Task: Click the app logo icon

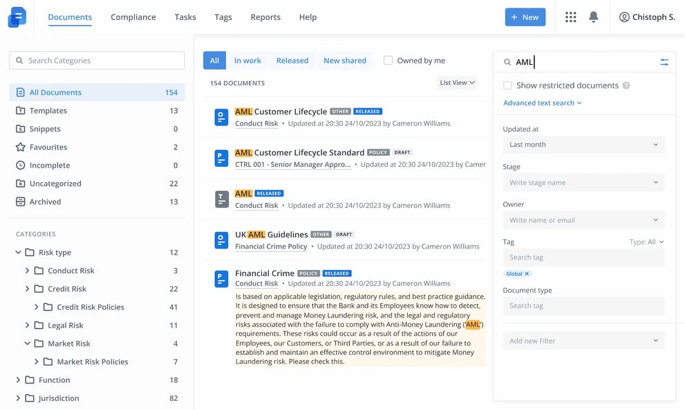Action: click(x=17, y=17)
